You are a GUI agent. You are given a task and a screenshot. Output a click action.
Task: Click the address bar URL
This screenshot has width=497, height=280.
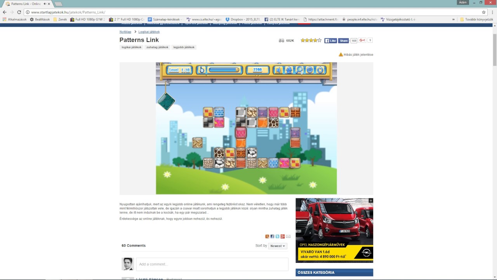(68, 12)
